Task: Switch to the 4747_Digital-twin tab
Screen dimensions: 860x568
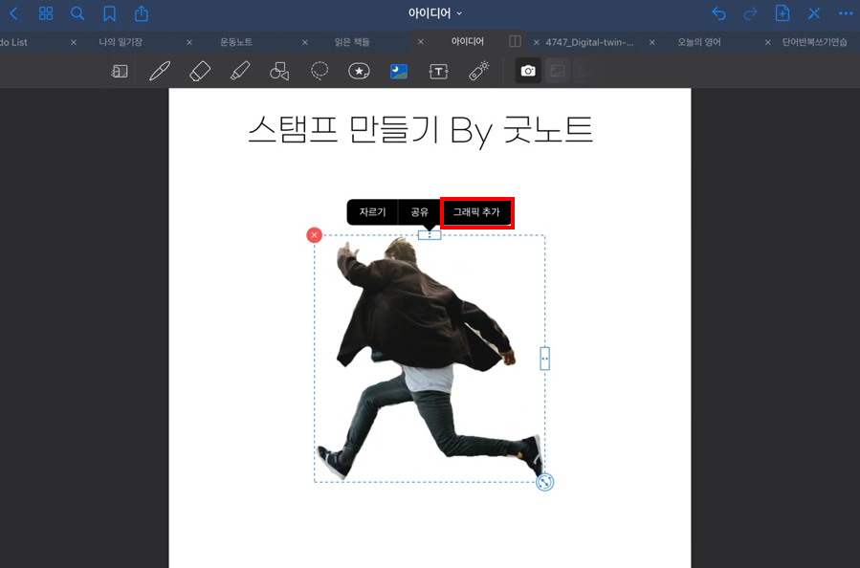Action: pos(589,42)
